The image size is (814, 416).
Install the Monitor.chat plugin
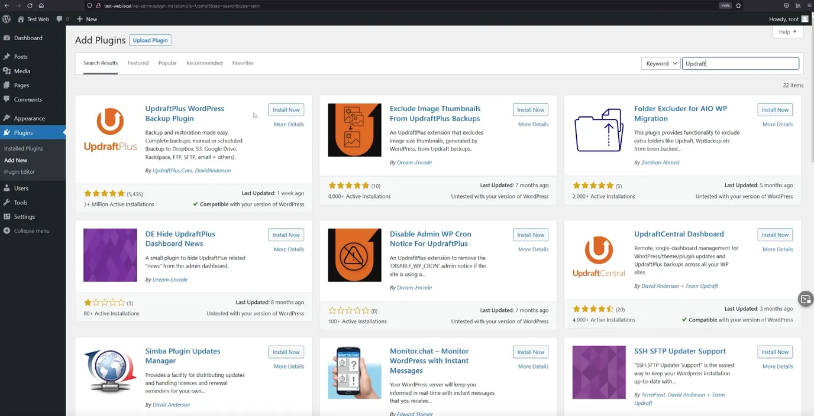(x=531, y=352)
